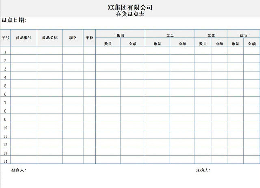Click 商品名称 cell in row 3

click(50, 67)
